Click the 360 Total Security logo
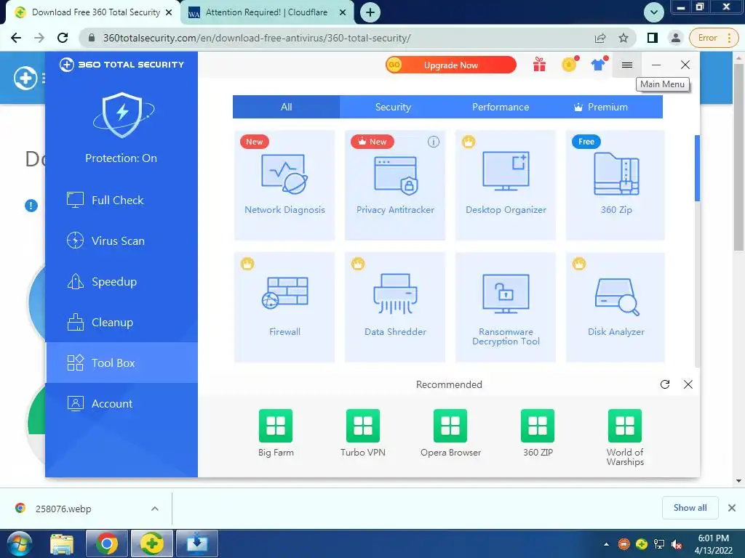Image resolution: width=745 pixels, height=558 pixels. click(121, 65)
